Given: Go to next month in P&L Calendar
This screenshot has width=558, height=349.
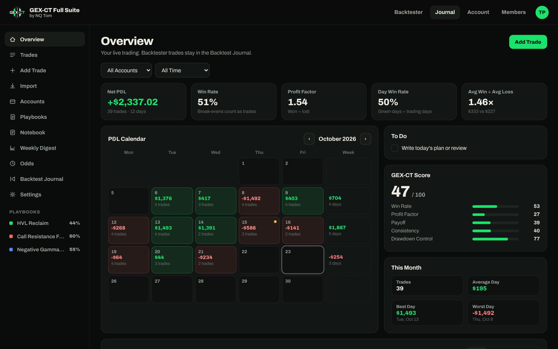Looking at the screenshot, I should pyautogui.click(x=365, y=139).
